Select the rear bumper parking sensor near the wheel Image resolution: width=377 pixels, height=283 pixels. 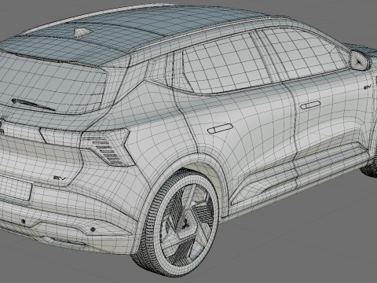(93, 230)
